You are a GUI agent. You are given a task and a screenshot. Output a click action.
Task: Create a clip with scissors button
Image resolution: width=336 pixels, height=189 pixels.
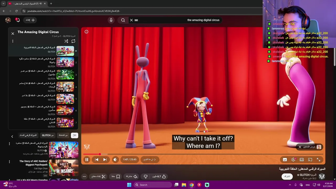[x=99, y=176]
